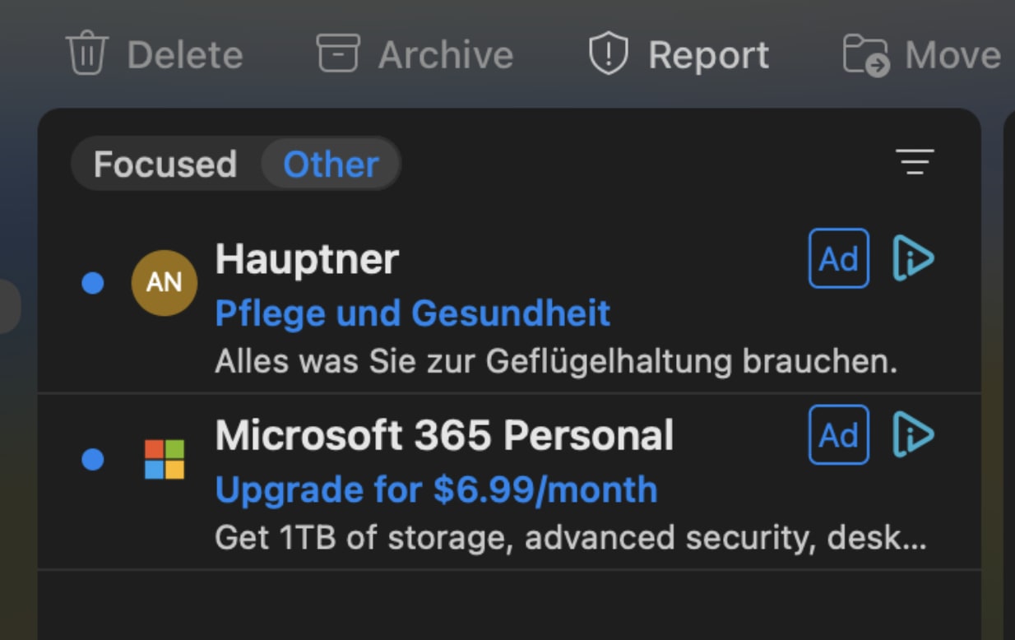1015x640 pixels.
Task: Click AdChoices icon on Hauptner ad
Action: coord(913,258)
